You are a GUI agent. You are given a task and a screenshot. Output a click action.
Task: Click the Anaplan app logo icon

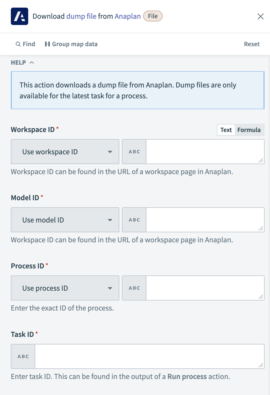pos(19,16)
